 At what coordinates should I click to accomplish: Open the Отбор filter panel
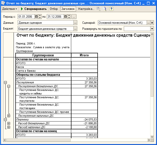(54, 9)
